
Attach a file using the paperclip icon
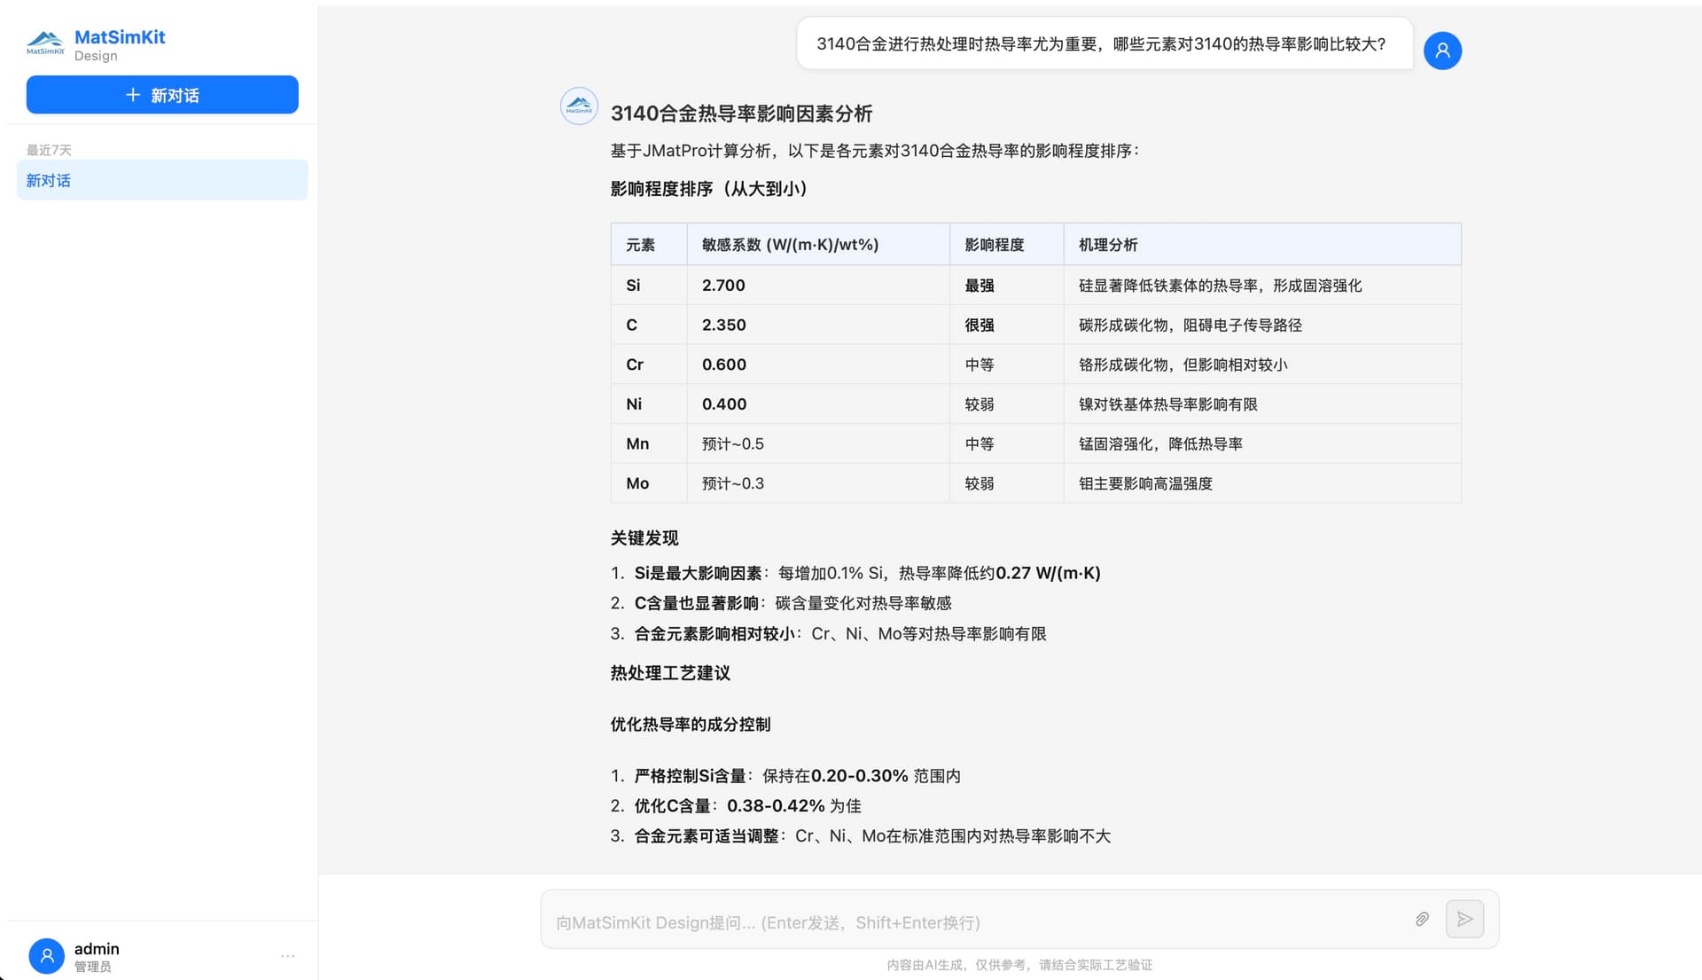click(x=1422, y=920)
